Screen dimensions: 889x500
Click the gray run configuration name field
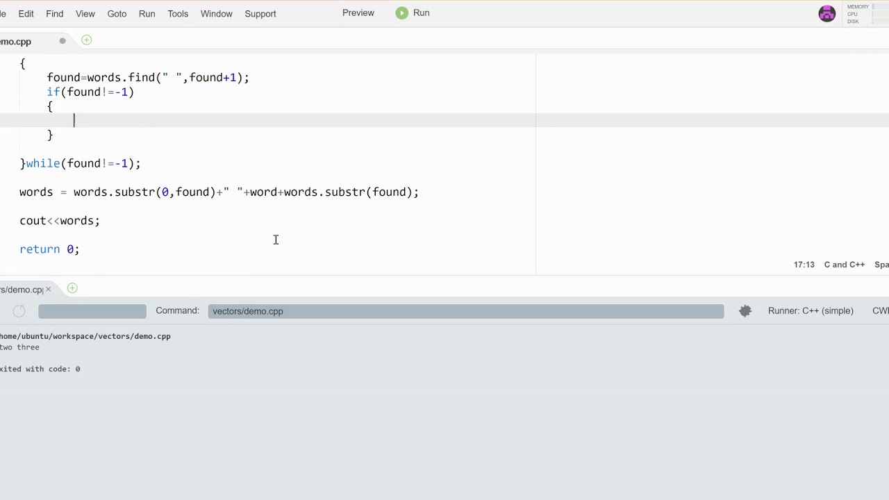pos(92,311)
